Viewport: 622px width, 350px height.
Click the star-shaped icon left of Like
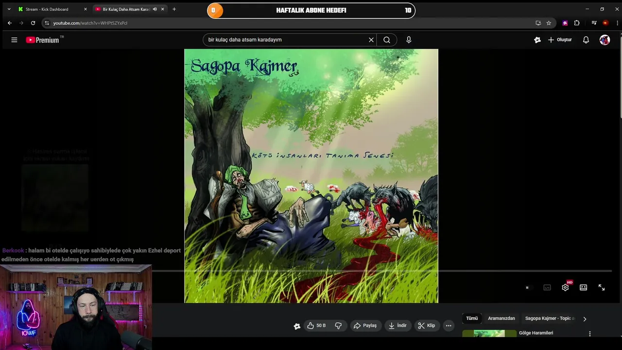pos(297,326)
